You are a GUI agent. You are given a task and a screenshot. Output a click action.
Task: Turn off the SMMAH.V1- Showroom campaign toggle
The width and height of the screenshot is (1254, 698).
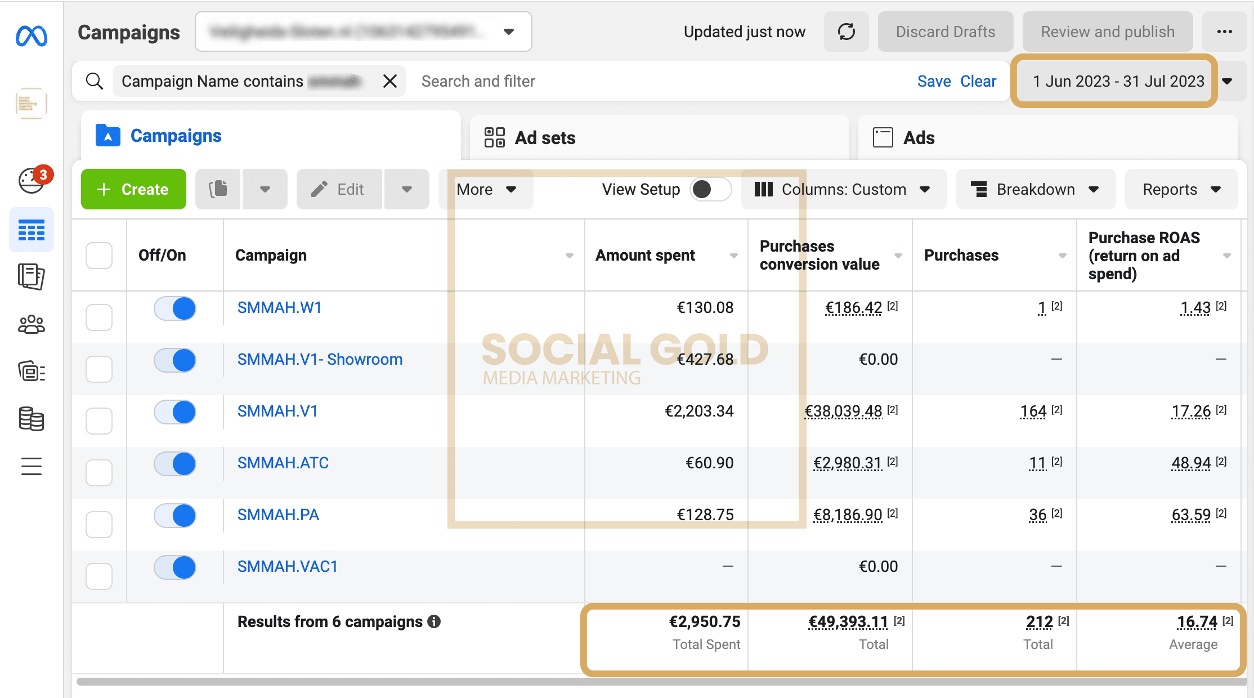[175, 360]
